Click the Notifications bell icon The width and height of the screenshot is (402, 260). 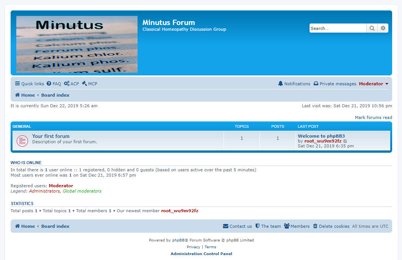(280, 84)
